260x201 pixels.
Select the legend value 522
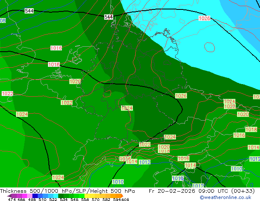pos(53,199)
